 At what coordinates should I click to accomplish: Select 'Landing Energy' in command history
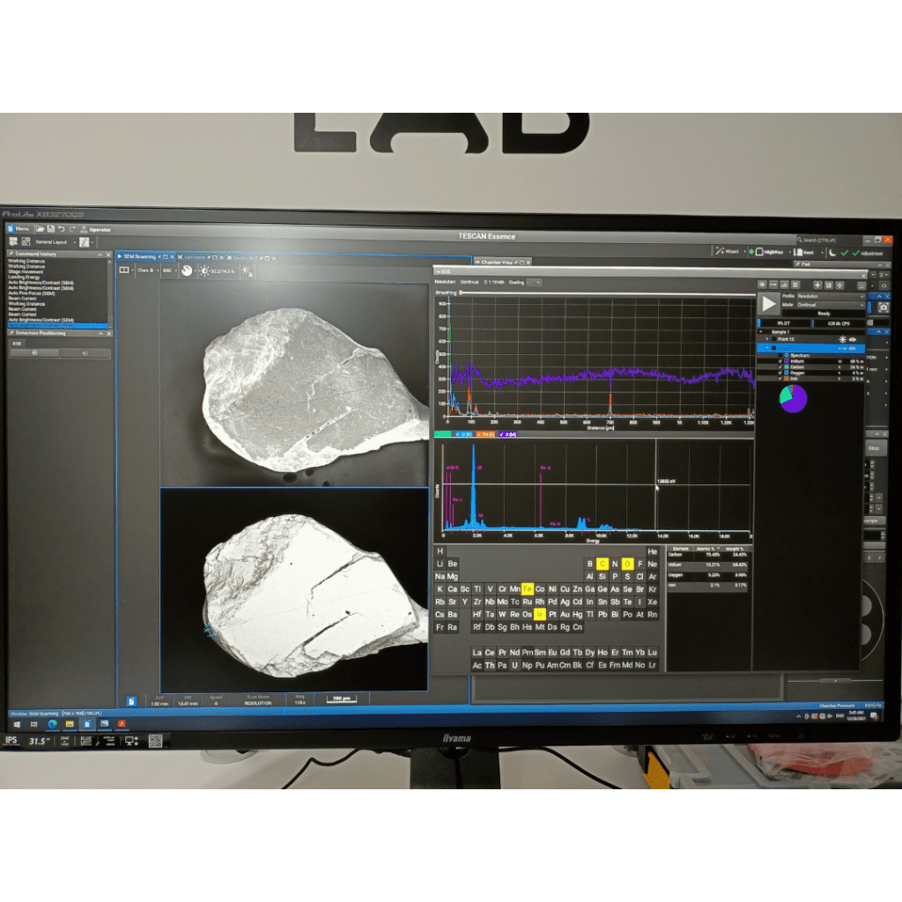[24, 277]
